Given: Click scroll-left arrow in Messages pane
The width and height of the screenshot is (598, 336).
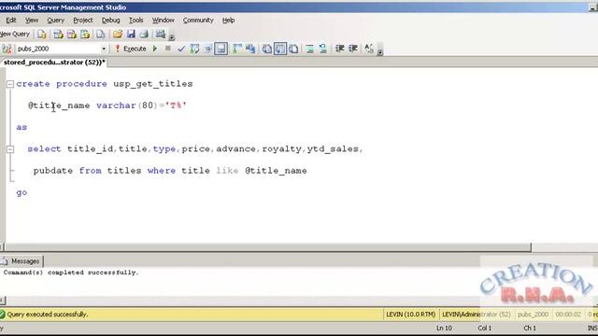Looking at the screenshot, I should tap(2, 301).
